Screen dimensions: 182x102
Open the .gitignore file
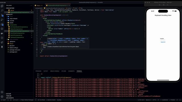click(x=12, y=41)
